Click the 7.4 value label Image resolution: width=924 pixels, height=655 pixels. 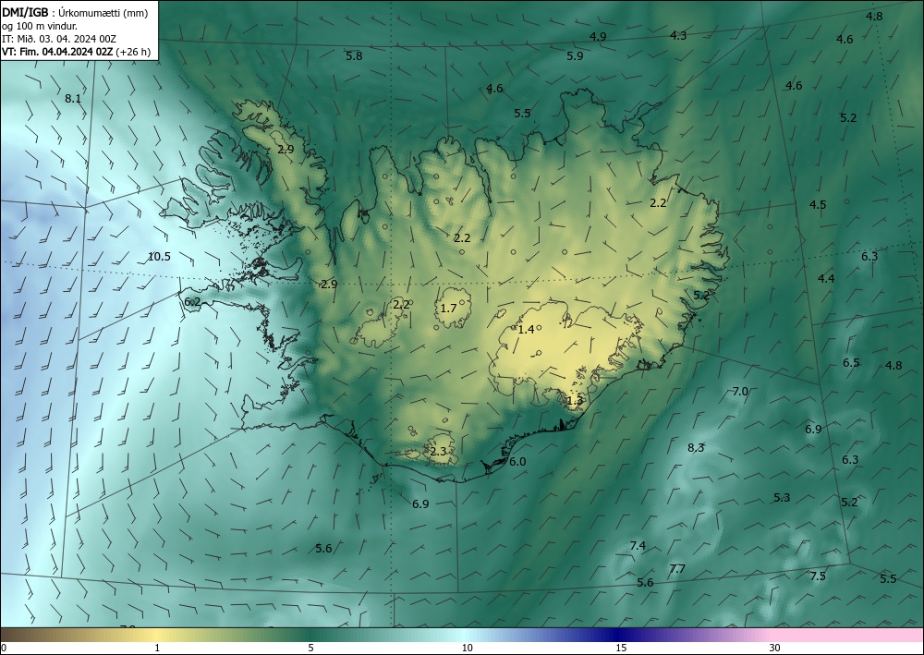click(638, 545)
